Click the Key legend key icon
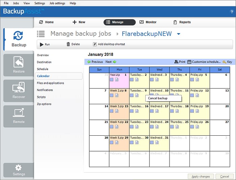This screenshot has height=180, width=236. [225, 62]
